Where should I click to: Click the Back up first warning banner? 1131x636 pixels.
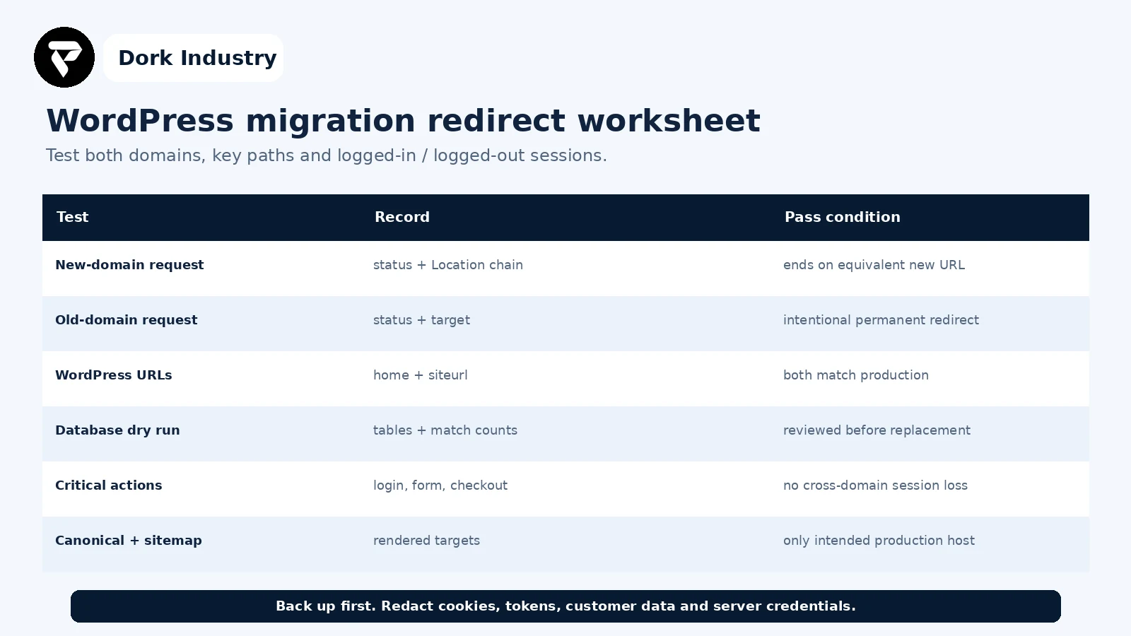(x=565, y=606)
